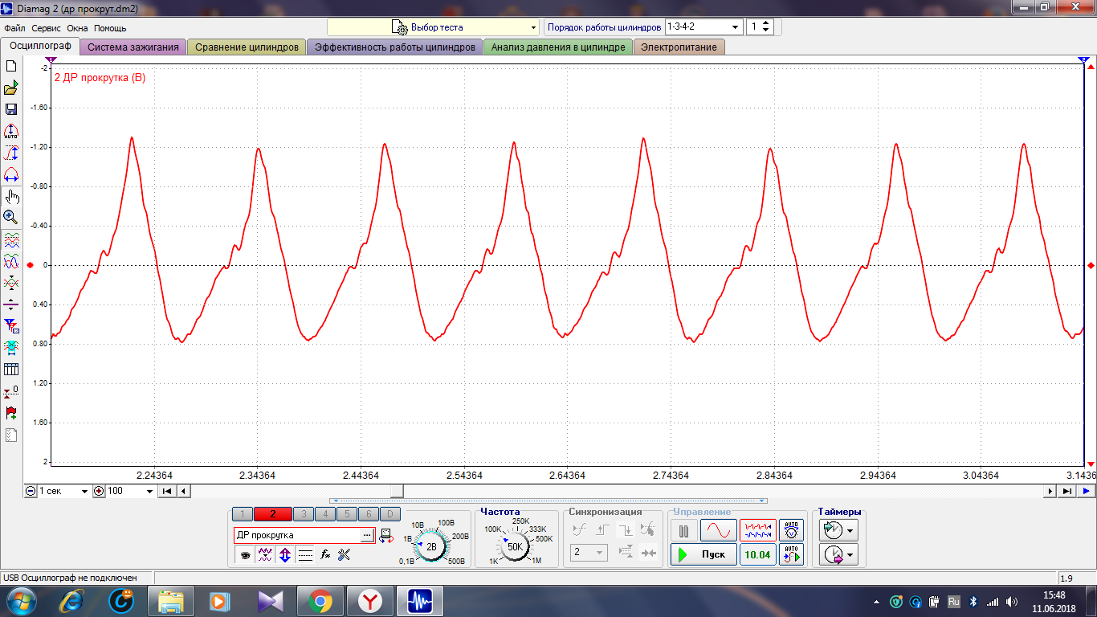
Task: Open the Файл menu
Action: click(14, 28)
